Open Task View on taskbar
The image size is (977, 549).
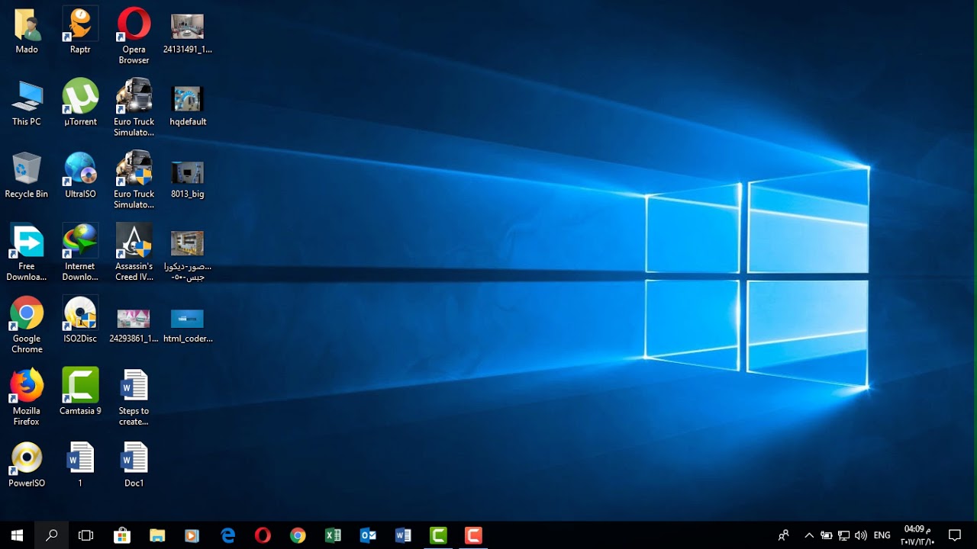pyautogui.click(x=86, y=535)
